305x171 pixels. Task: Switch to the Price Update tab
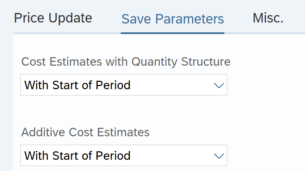pos(53,18)
